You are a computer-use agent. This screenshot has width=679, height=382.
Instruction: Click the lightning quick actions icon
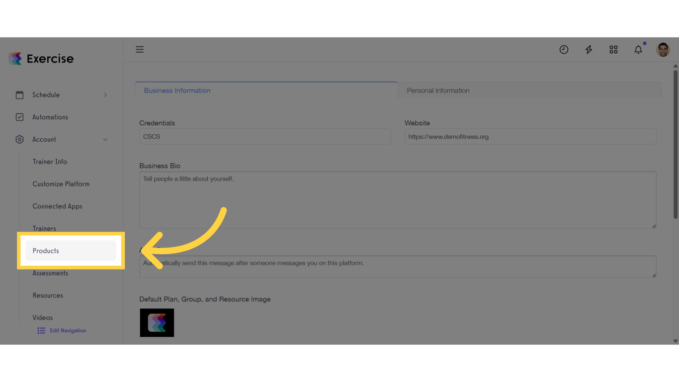click(589, 49)
